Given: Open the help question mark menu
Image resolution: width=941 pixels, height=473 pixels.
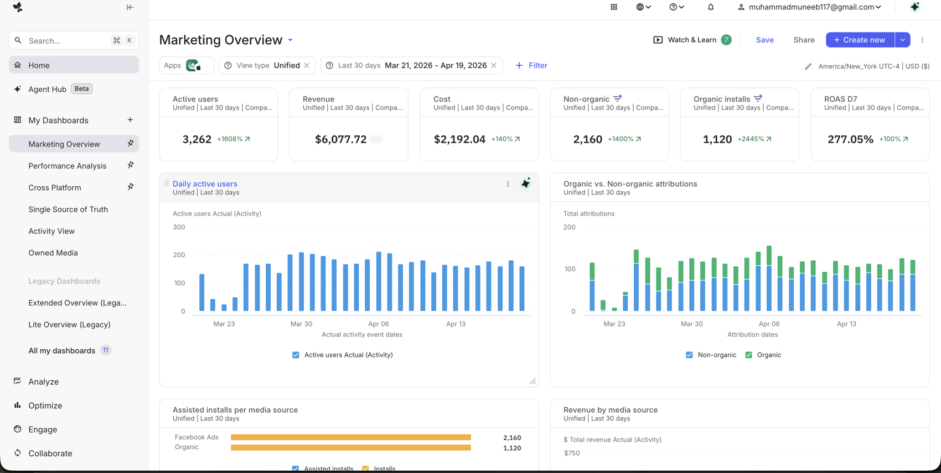Looking at the screenshot, I should point(676,7).
